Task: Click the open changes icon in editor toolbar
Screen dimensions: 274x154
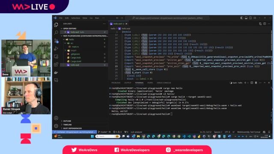Action: pos(260,24)
